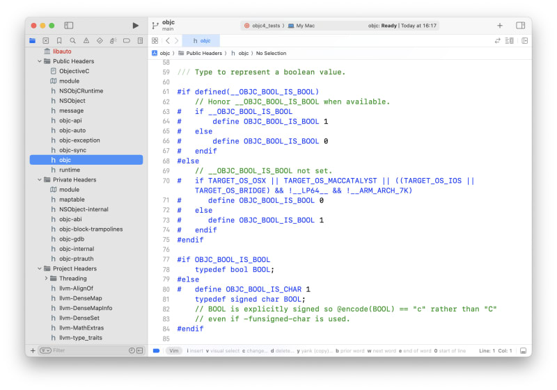Screen dimensions: 557x390
Task: Click objc project in the breadcrumb bar
Action: pyautogui.click(x=161, y=53)
